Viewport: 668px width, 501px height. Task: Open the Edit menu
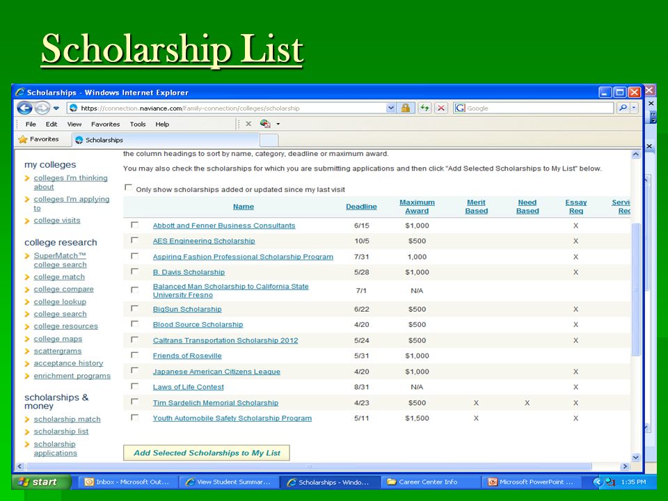click(51, 125)
